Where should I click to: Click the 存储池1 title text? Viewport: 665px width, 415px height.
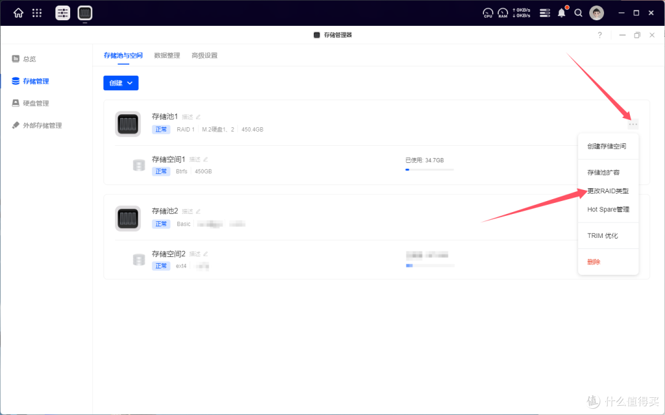164,116
